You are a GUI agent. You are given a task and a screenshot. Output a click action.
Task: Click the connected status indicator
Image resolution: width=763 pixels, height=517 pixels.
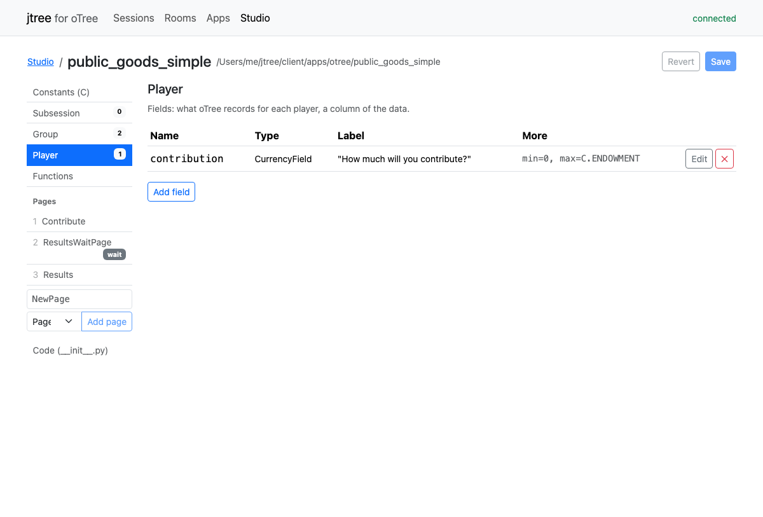click(x=714, y=18)
